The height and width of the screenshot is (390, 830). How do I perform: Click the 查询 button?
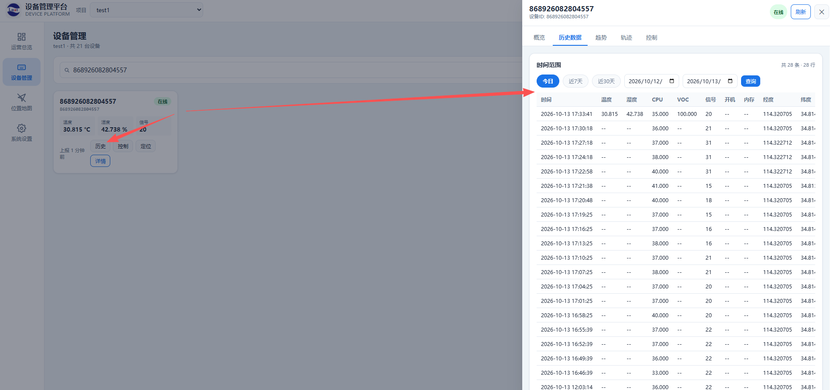tap(751, 81)
